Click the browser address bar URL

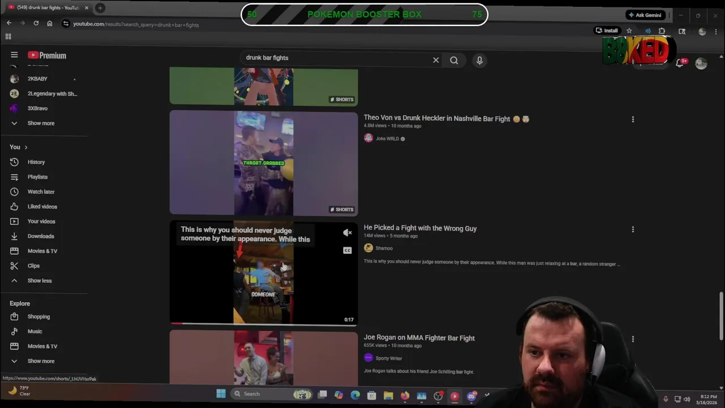[136, 24]
